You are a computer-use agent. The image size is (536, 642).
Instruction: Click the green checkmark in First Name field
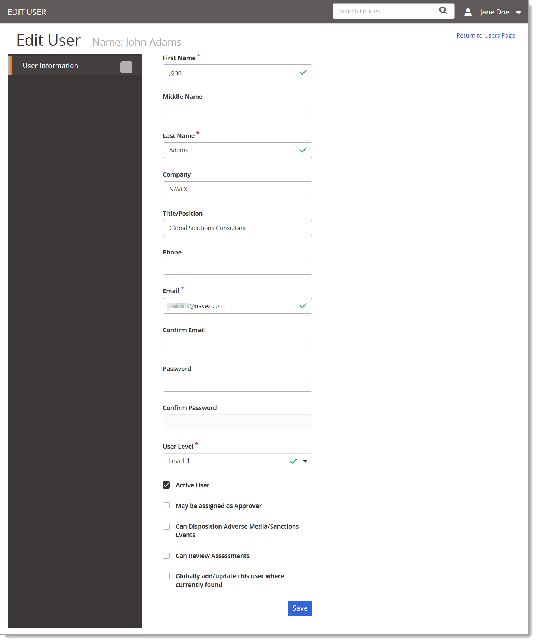pyautogui.click(x=303, y=72)
